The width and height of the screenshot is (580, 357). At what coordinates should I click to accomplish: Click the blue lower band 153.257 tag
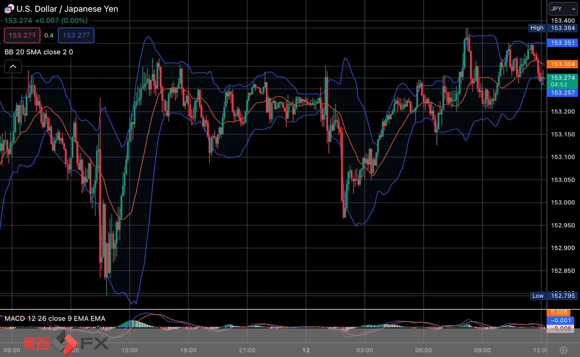pos(563,93)
